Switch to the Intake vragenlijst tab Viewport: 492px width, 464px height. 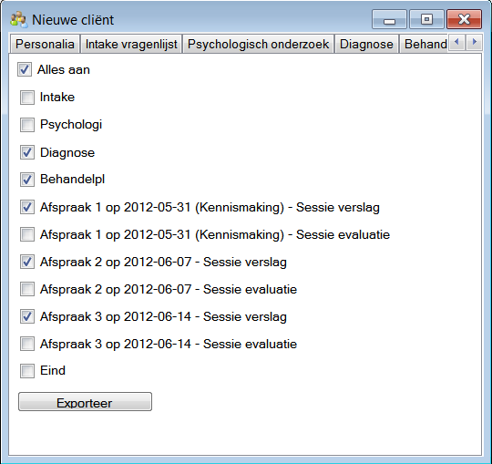[131, 44]
